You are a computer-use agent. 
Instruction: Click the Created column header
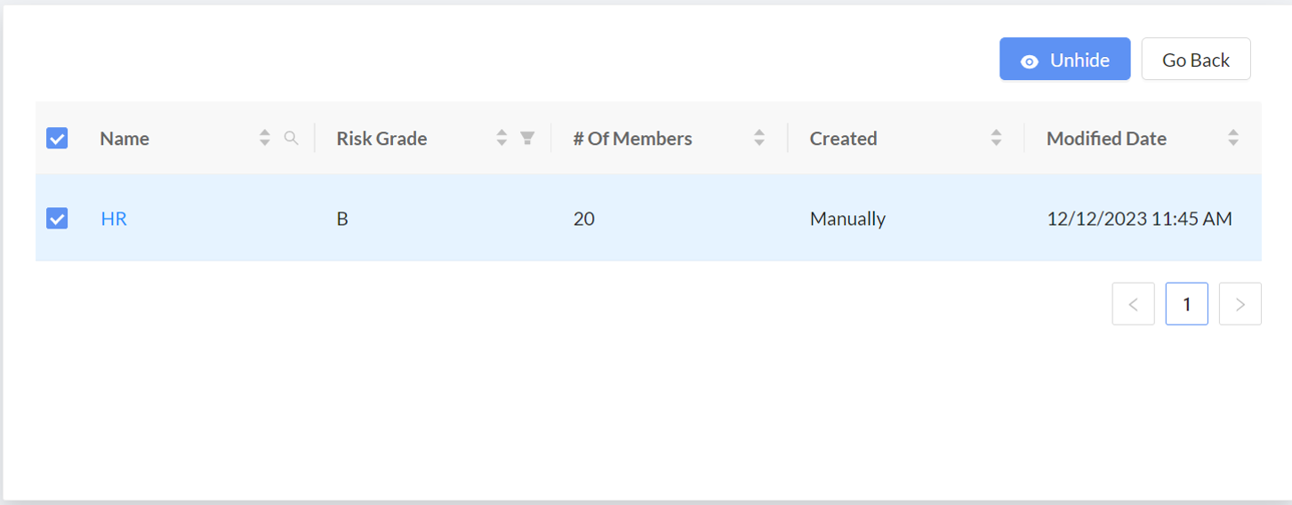click(843, 139)
